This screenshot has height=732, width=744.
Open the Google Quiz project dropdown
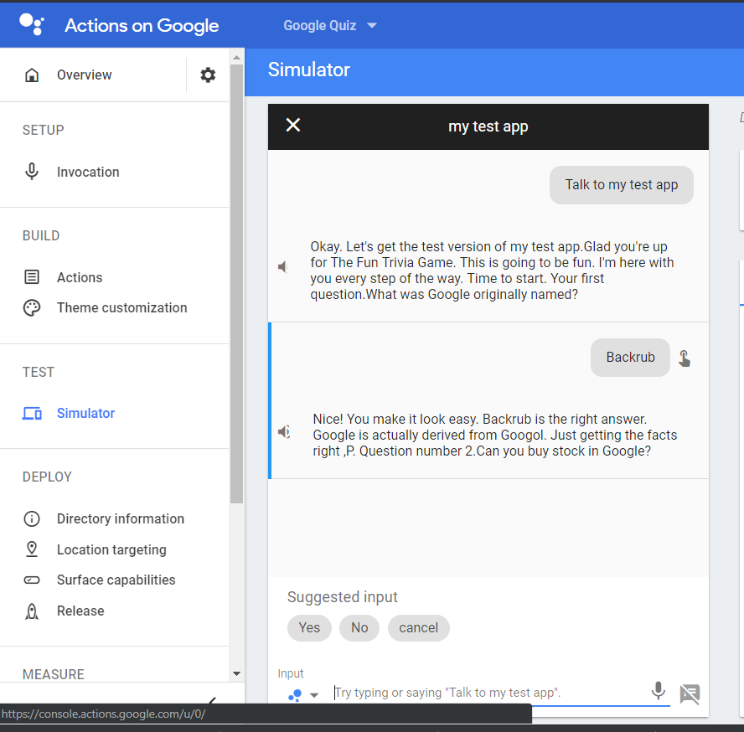coord(330,26)
